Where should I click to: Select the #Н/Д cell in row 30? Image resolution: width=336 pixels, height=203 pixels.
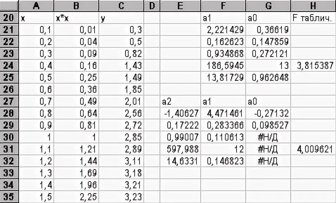click(268, 137)
